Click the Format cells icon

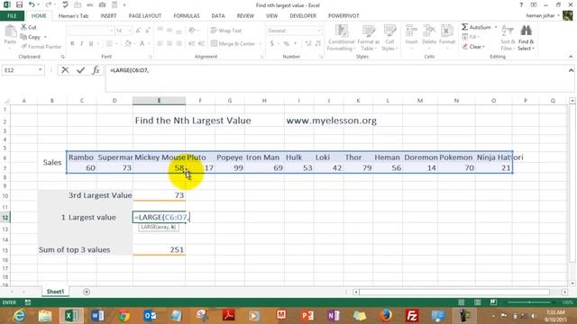coord(447,31)
